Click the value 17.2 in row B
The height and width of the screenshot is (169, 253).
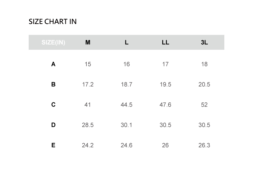click(x=88, y=84)
